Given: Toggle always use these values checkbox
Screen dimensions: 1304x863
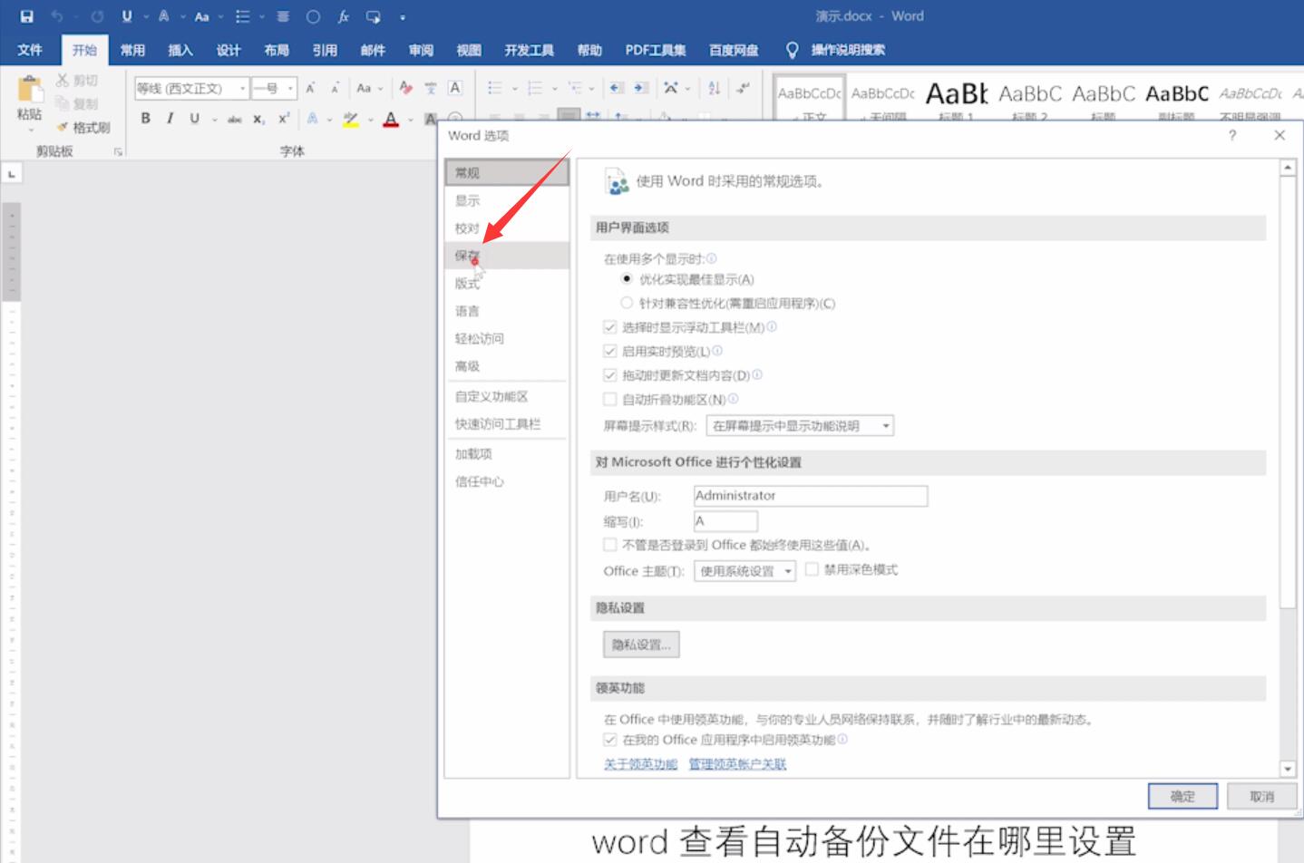Looking at the screenshot, I should coord(610,545).
